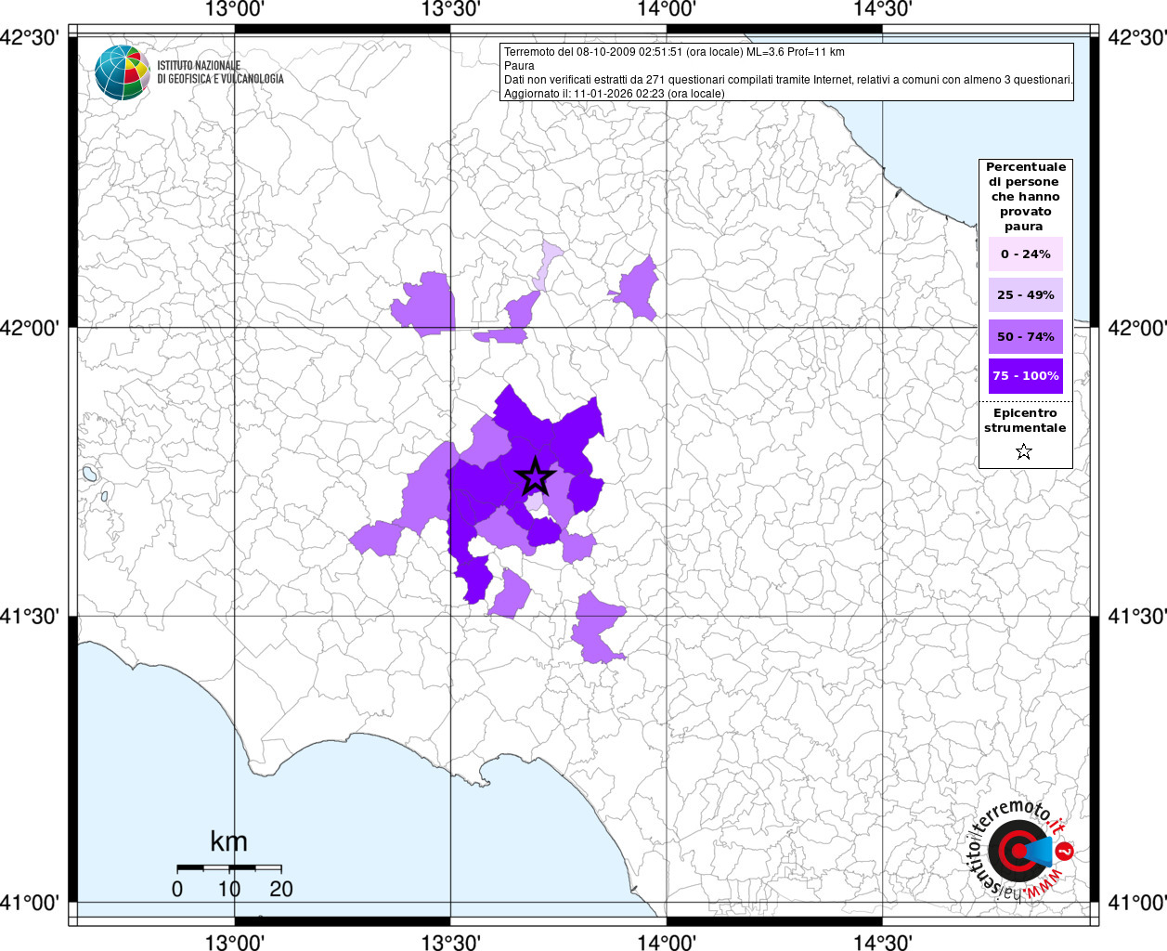This screenshot has width=1167, height=951.
Task: Click the haisentitoilterremoto.it logo
Action: 1020,850
